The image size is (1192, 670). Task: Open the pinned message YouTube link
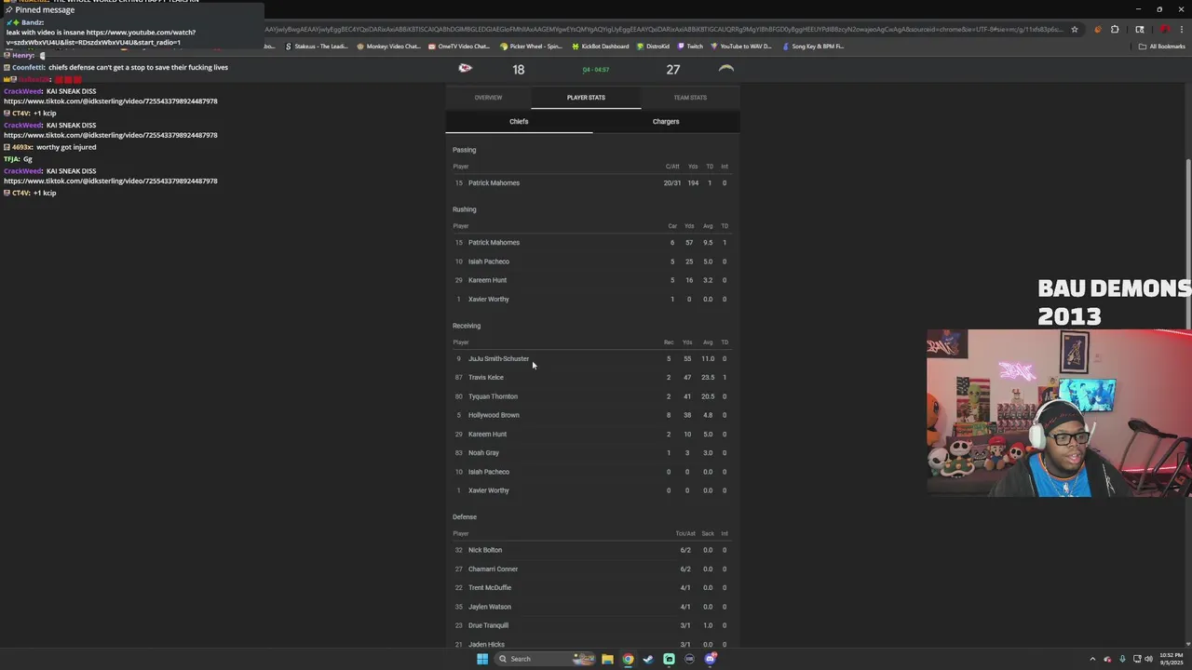101,37
